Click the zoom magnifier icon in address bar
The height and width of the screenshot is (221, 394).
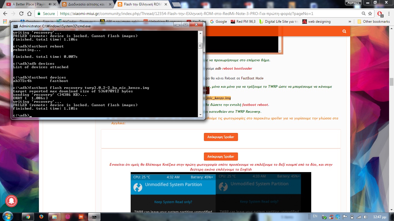coord(364,14)
